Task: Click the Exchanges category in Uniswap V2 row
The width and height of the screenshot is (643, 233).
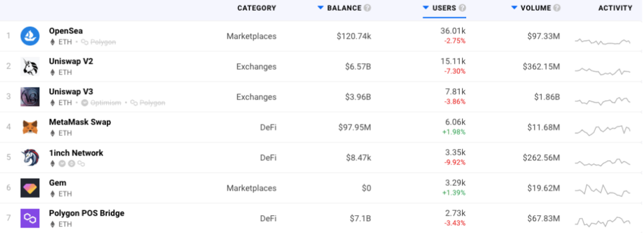Action: (x=256, y=67)
